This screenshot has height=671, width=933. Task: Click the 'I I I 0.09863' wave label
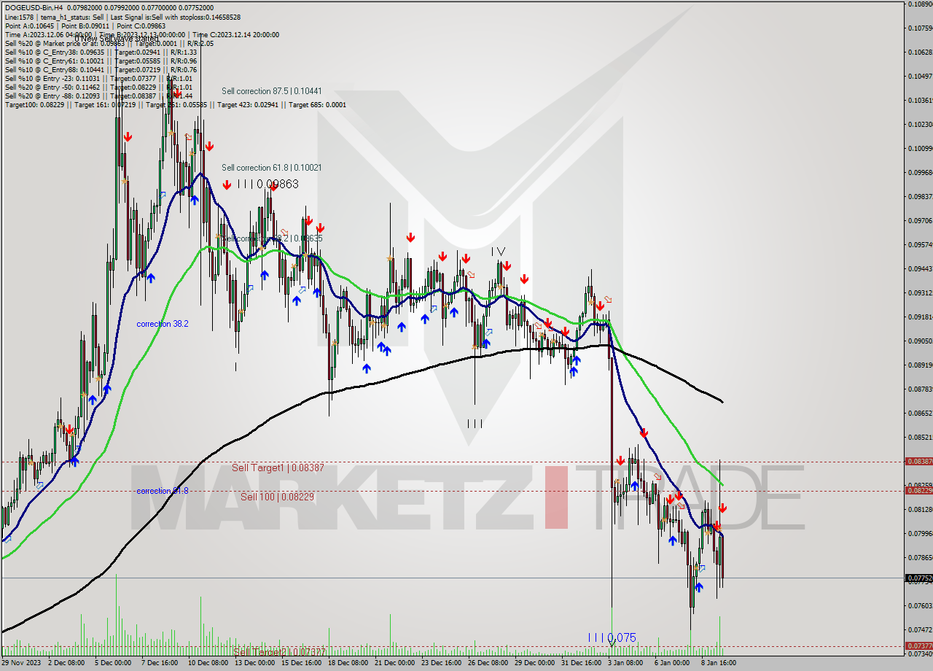click(x=268, y=185)
